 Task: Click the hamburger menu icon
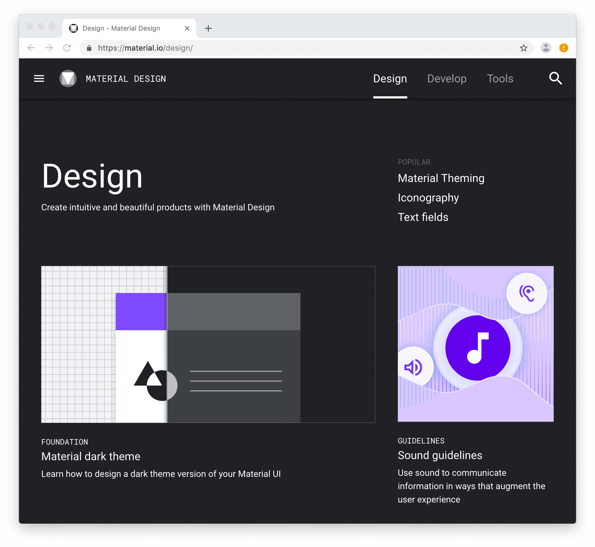[x=39, y=79]
